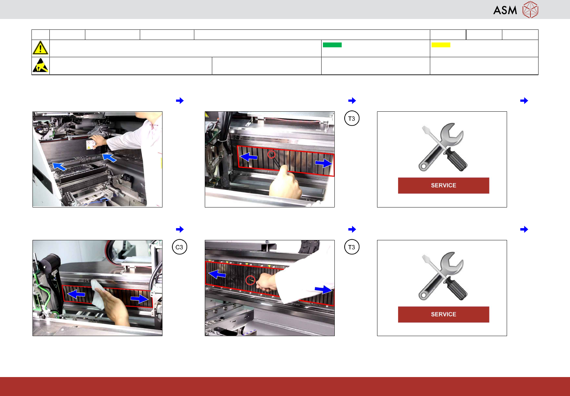Click the lower red SERVICE button

click(443, 314)
